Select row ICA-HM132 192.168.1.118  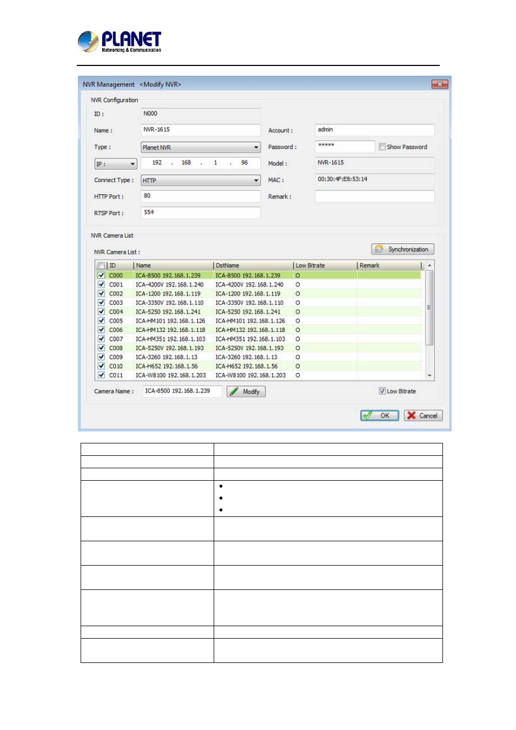click(259, 330)
